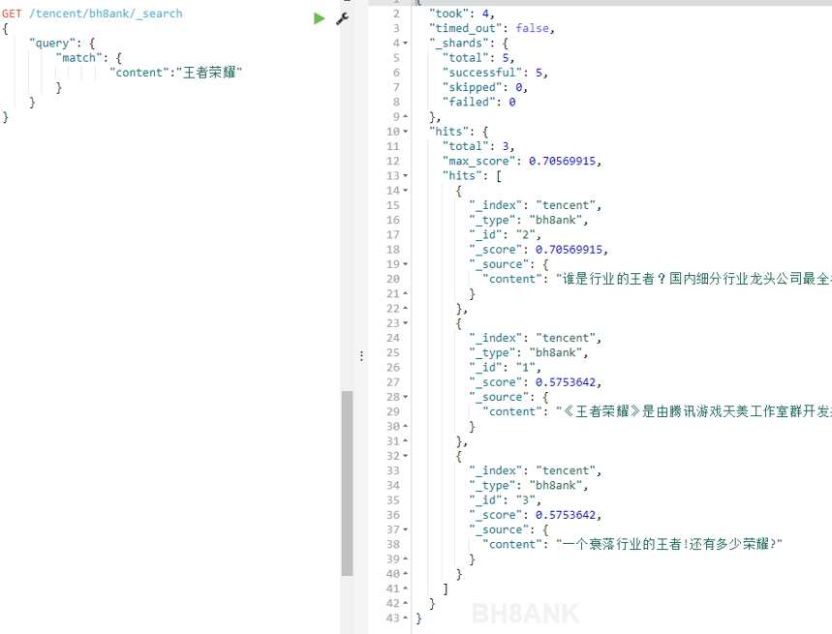The width and height of the screenshot is (832, 634).
Task: Click the /tencent/bh8ank/_search request path
Action: pos(106,14)
